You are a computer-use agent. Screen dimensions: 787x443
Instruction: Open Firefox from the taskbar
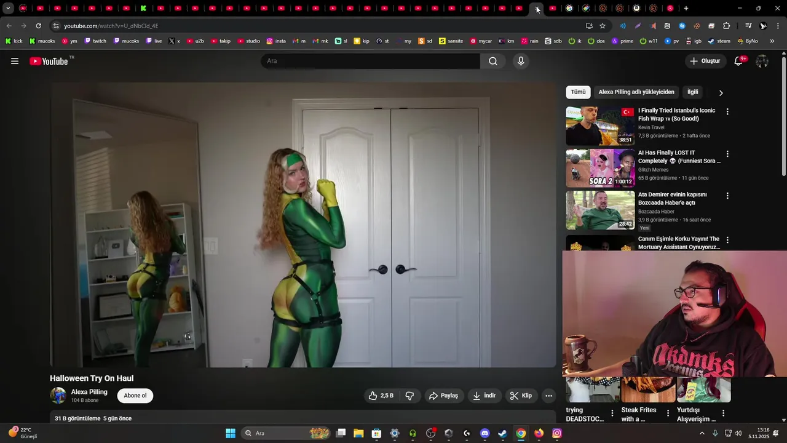539,433
